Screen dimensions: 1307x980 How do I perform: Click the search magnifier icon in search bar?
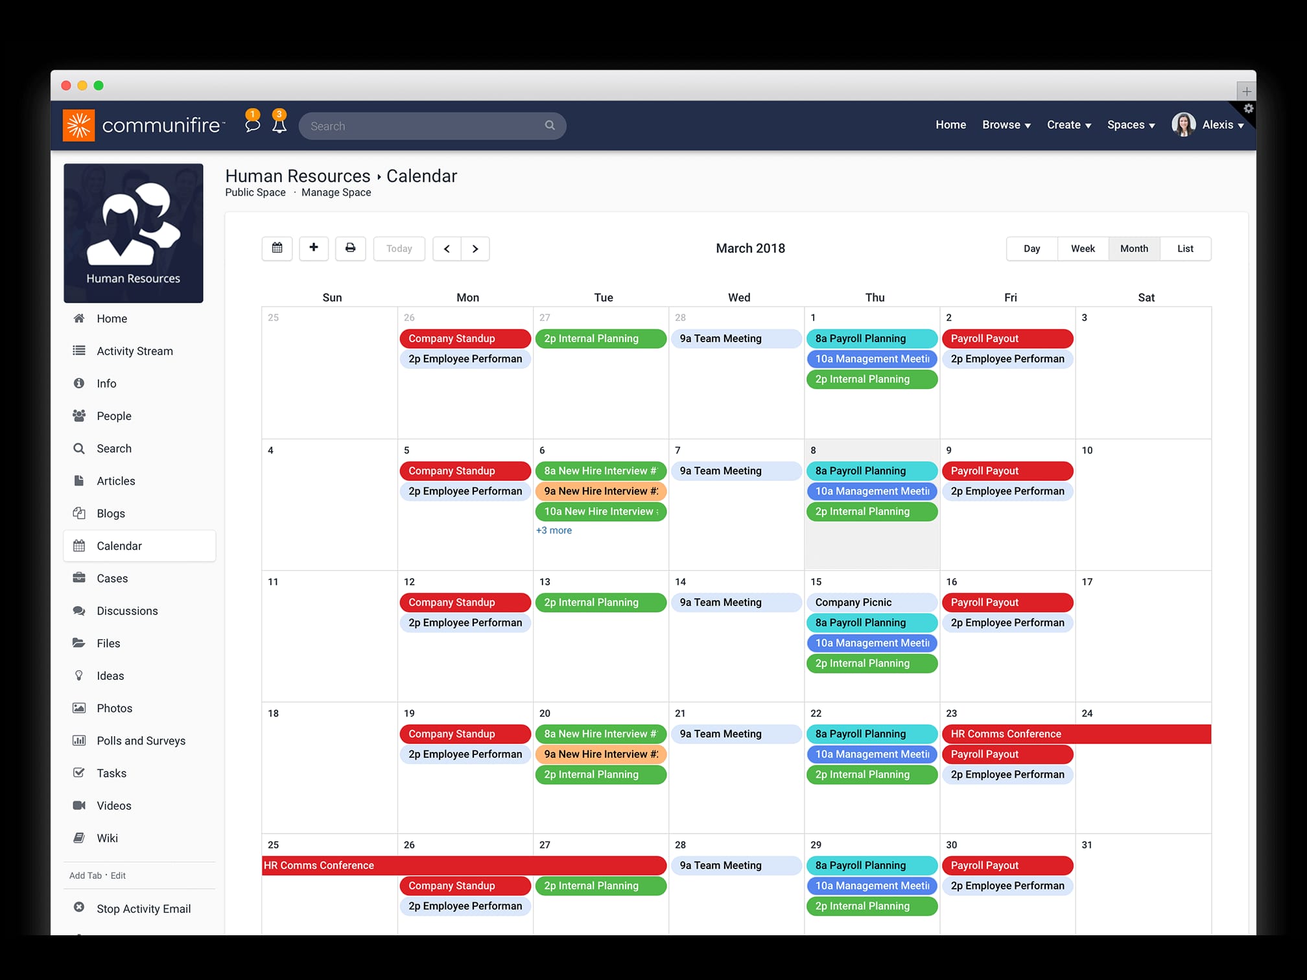tap(550, 125)
